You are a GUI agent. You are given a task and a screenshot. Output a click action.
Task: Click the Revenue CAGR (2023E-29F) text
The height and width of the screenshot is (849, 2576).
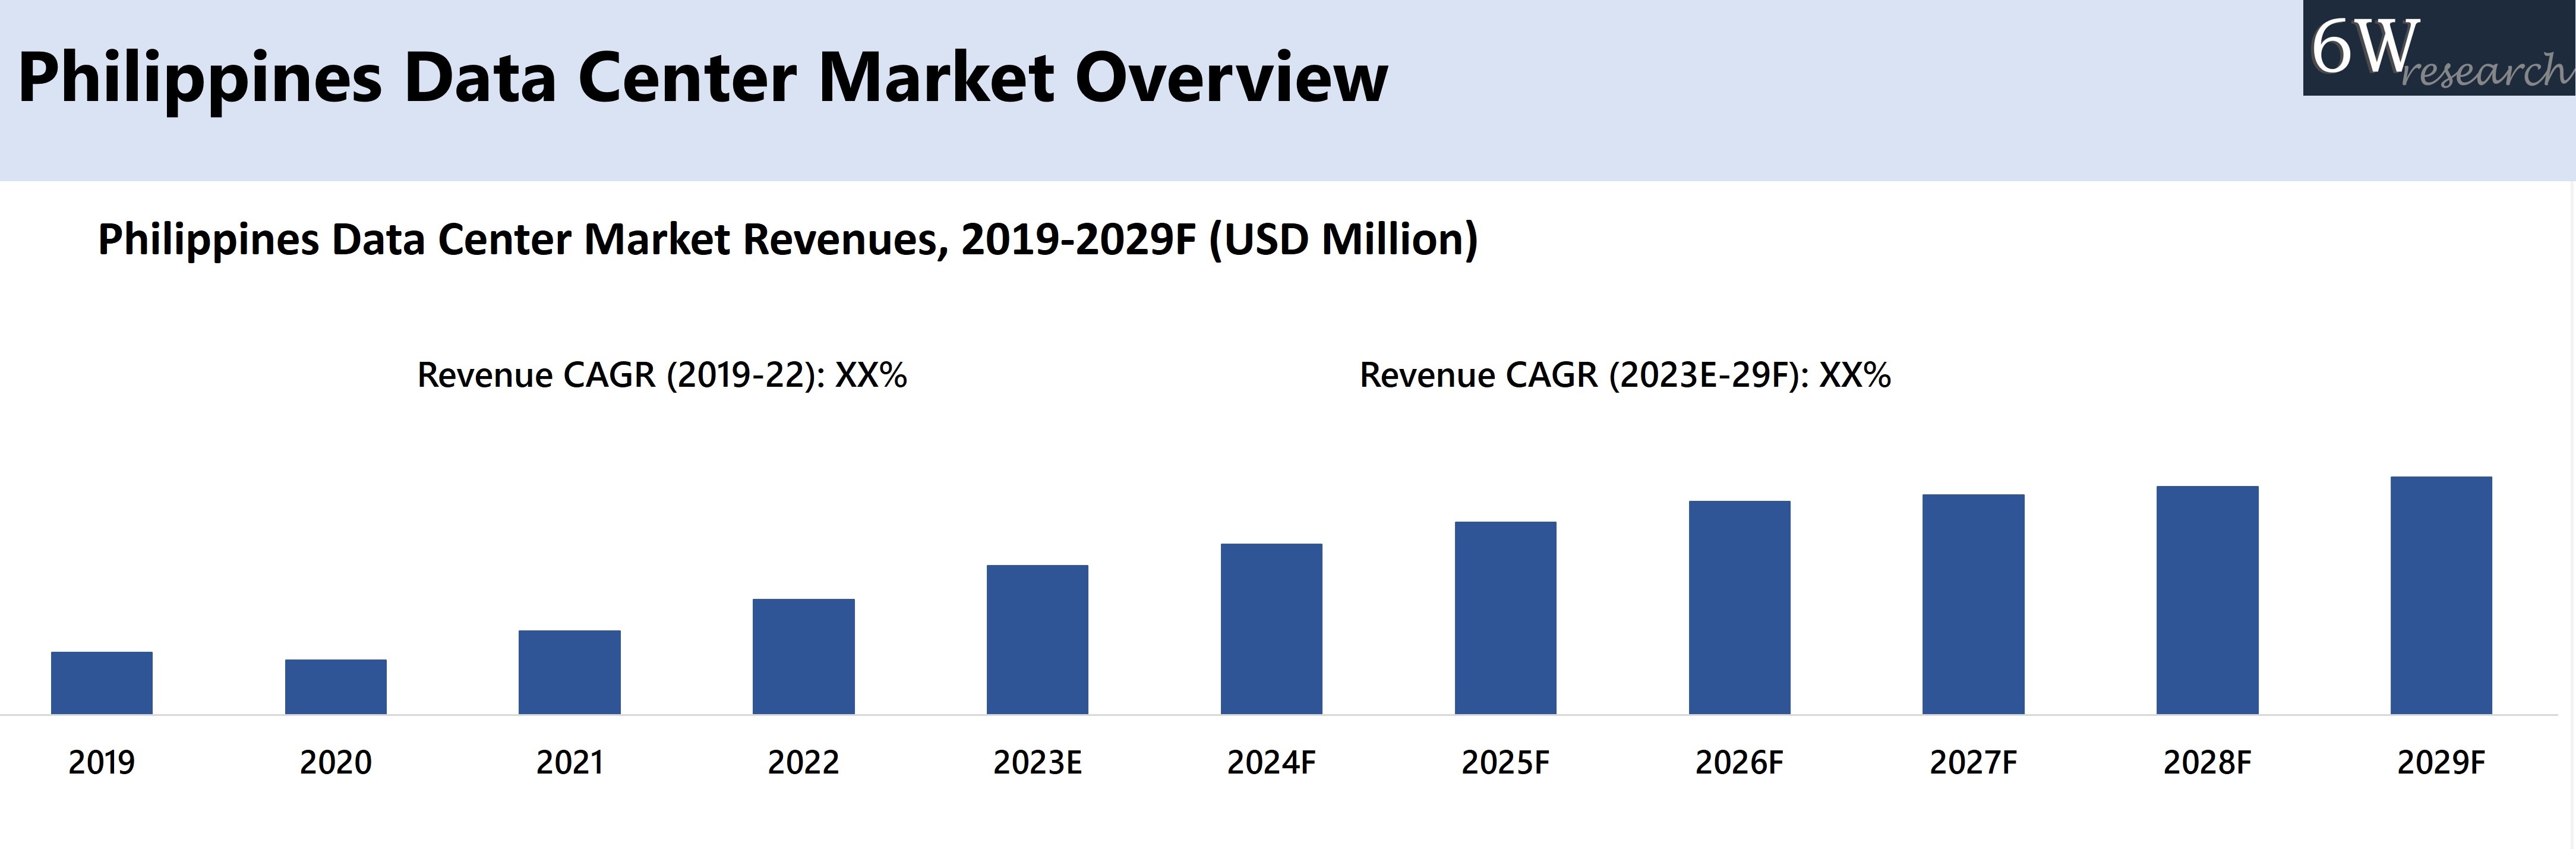click(x=1626, y=375)
